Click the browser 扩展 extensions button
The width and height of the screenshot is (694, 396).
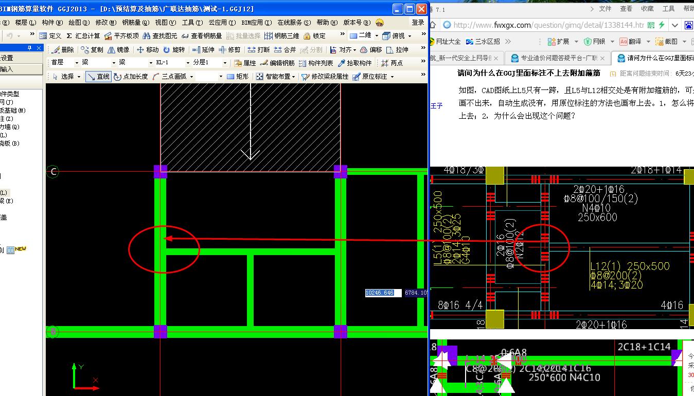point(559,42)
